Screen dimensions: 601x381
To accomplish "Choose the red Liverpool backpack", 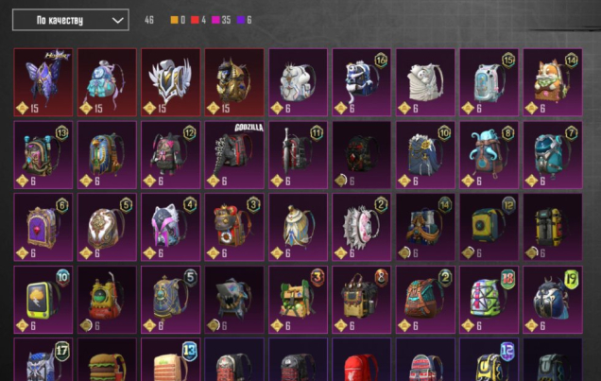I will [x=361, y=359].
